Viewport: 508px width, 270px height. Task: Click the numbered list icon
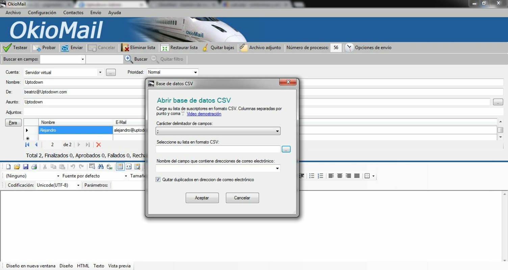tap(321, 176)
